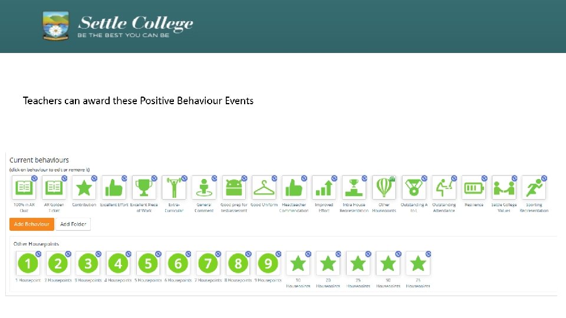Screen dimensions: 566x318
Task: Click the Add Folder button
Action: coord(73,224)
